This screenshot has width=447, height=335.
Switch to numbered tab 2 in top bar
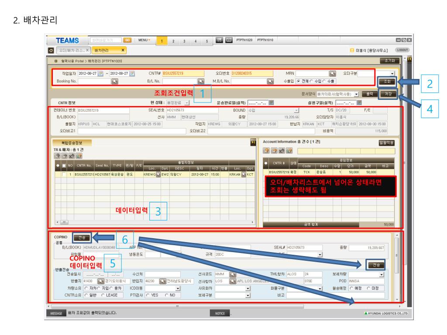tap(173, 41)
